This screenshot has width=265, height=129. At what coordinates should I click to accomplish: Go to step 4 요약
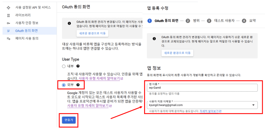point(249,21)
